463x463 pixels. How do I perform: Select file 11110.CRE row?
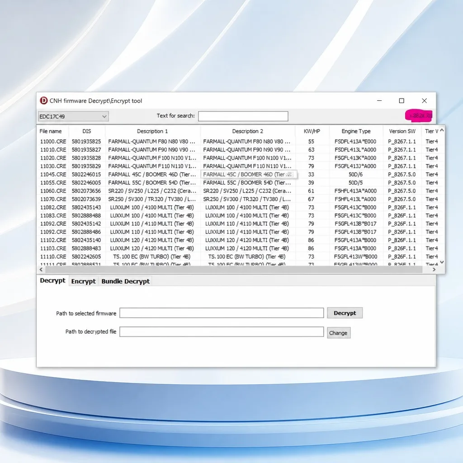coord(238,257)
